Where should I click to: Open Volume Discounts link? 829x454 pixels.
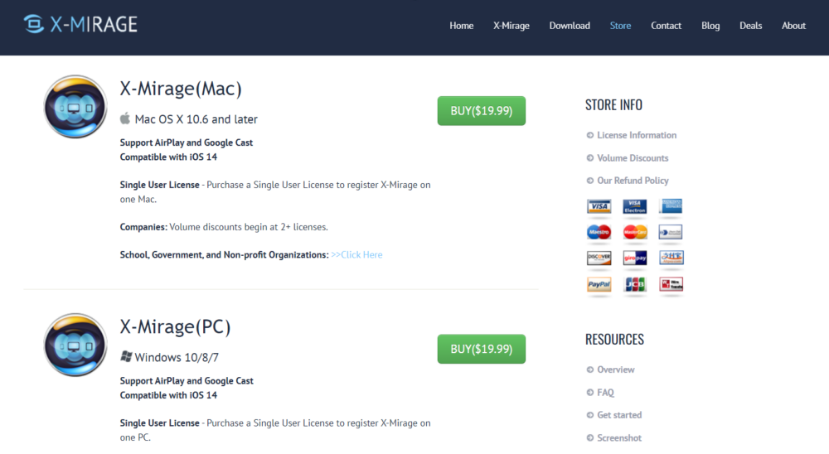633,158
